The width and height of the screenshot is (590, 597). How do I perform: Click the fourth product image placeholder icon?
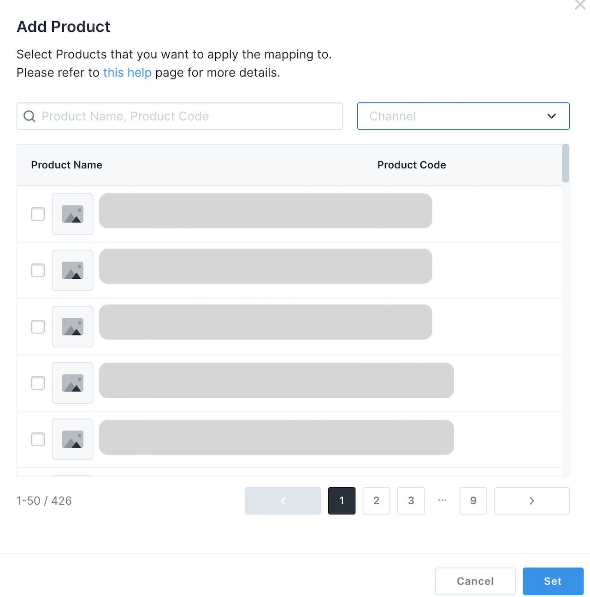click(x=72, y=383)
